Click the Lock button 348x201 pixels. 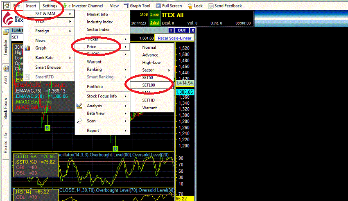198,6
